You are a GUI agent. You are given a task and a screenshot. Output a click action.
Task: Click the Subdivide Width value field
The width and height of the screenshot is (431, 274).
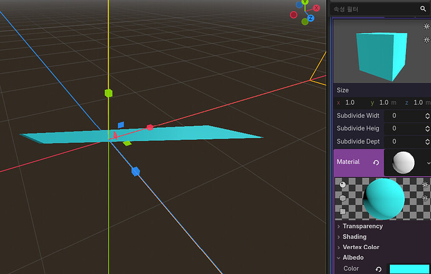coord(404,116)
